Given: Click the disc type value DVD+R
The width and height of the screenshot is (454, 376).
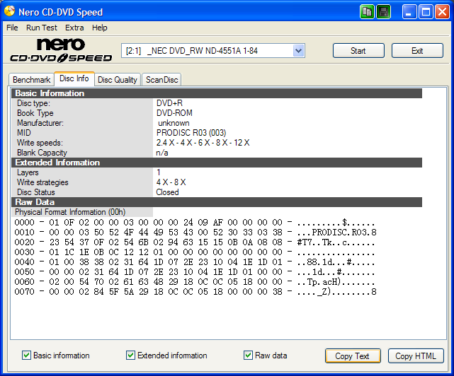Looking at the screenshot, I should (x=169, y=103).
